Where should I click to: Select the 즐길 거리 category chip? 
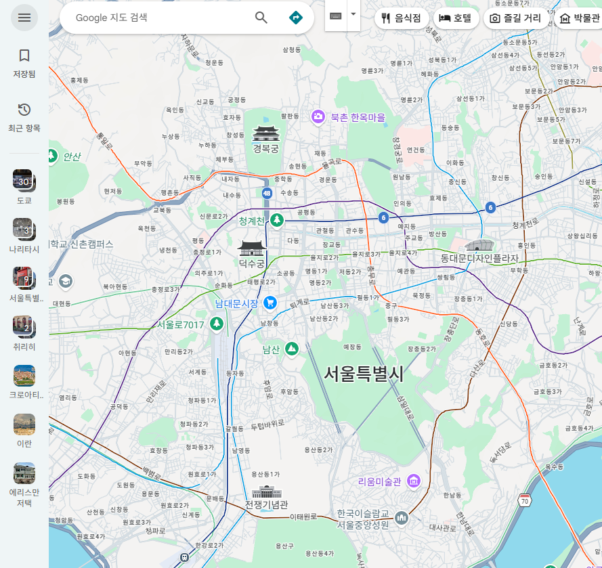[515, 18]
